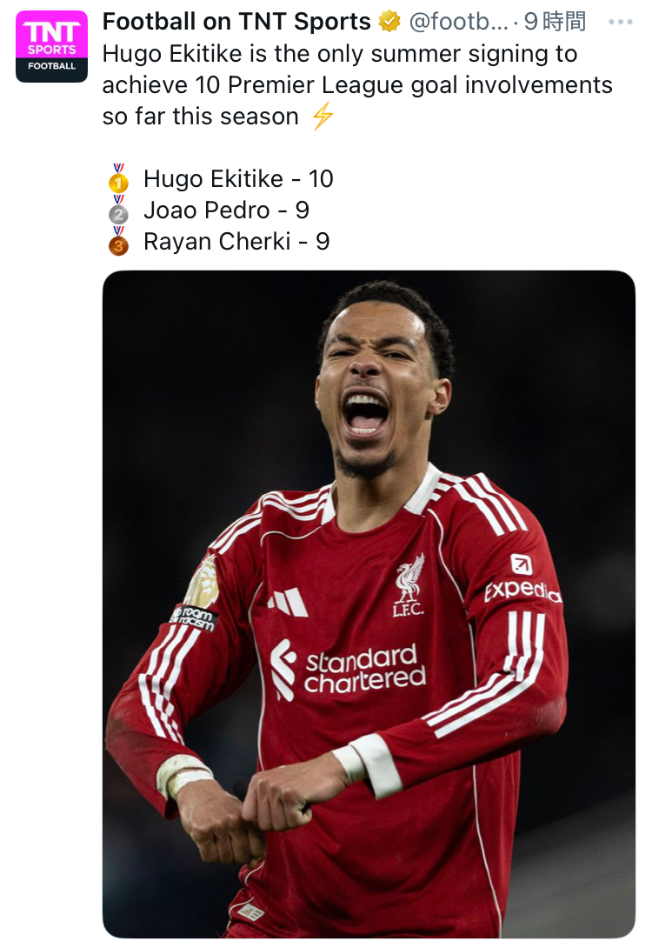Click the Expedia sleeve sponsor logo
Image resolution: width=652 pixels, height=941 pixels.
522,583
